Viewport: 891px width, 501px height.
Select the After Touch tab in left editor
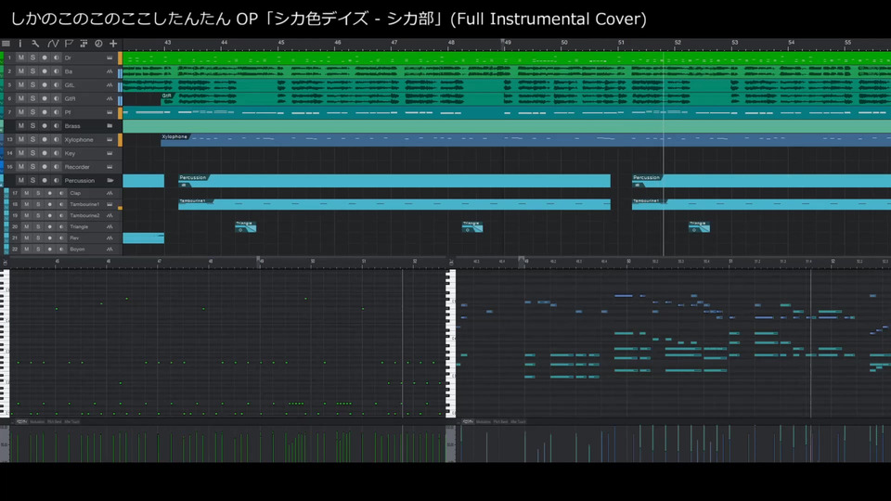pyautogui.click(x=72, y=422)
